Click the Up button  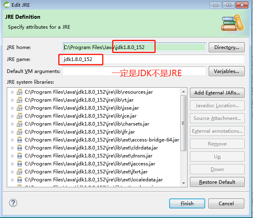tap(217, 157)
